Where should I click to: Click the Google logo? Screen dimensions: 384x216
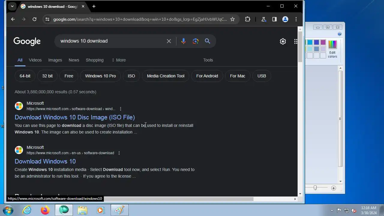point(27,41)
